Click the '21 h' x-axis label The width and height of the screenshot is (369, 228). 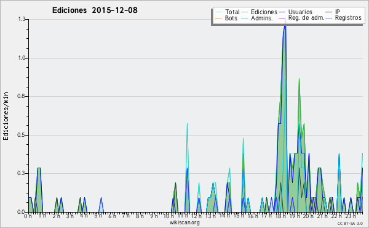(322, 216)
